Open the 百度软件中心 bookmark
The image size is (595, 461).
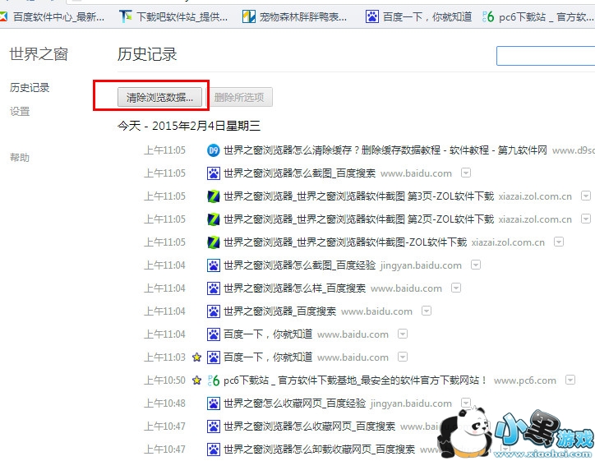click(52, 16)
